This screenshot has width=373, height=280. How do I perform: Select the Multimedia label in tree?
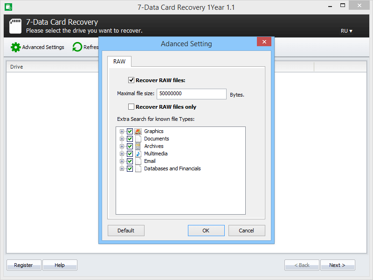coord(156,154)
